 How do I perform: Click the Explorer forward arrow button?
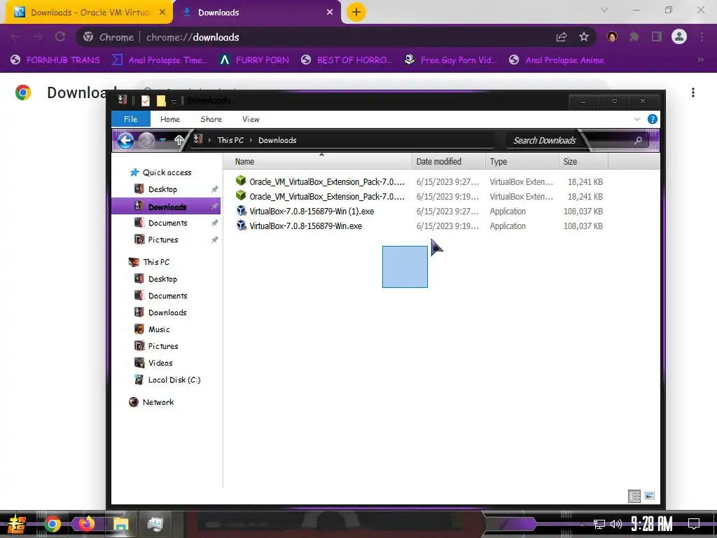point(147,140)
